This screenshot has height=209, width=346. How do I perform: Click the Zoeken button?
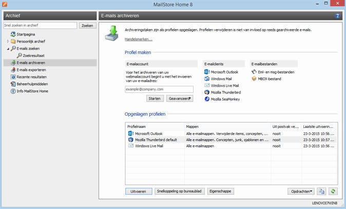pyautogui.click(x=88, y=26)
